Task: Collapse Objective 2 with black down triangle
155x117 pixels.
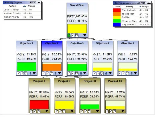Action: [x=59, y=73]
